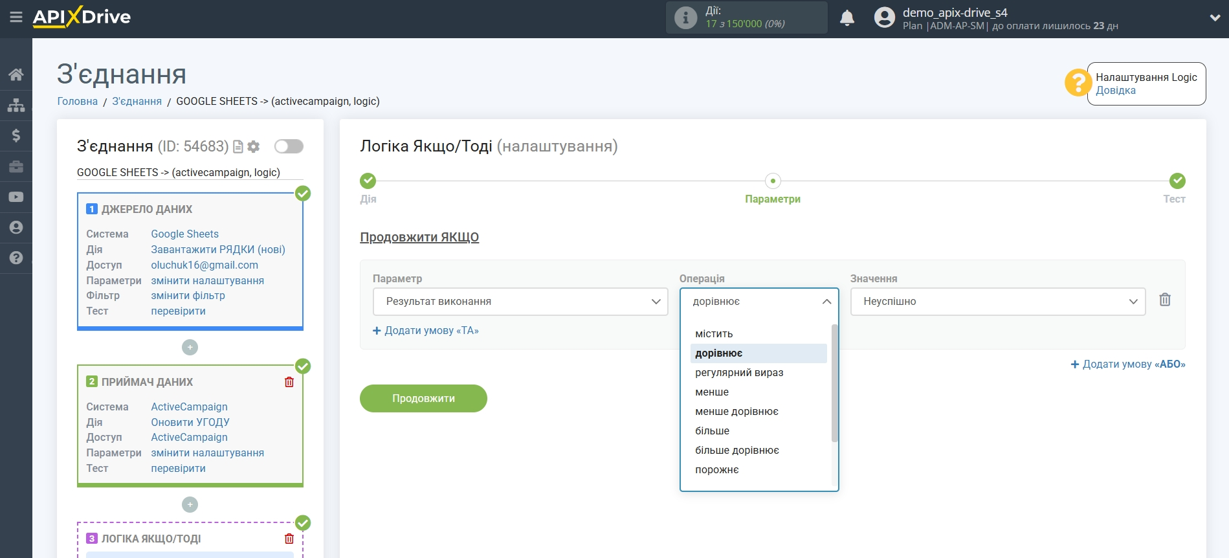
Task: Add step after ПРИЙМАЧ ДАНИХ block
Action: pyautogui.click(x=190, y=504)
